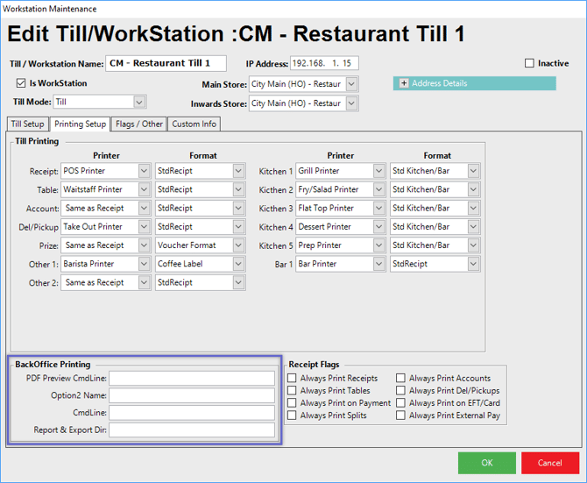Open Kitchen 1 Grill Printer dropdown
This screenshot has height=483, width=587.
coord(379,171)
